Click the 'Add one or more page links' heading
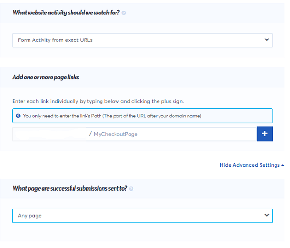The width and height of the screenshot is (290, 248). (x=45, y=78)
